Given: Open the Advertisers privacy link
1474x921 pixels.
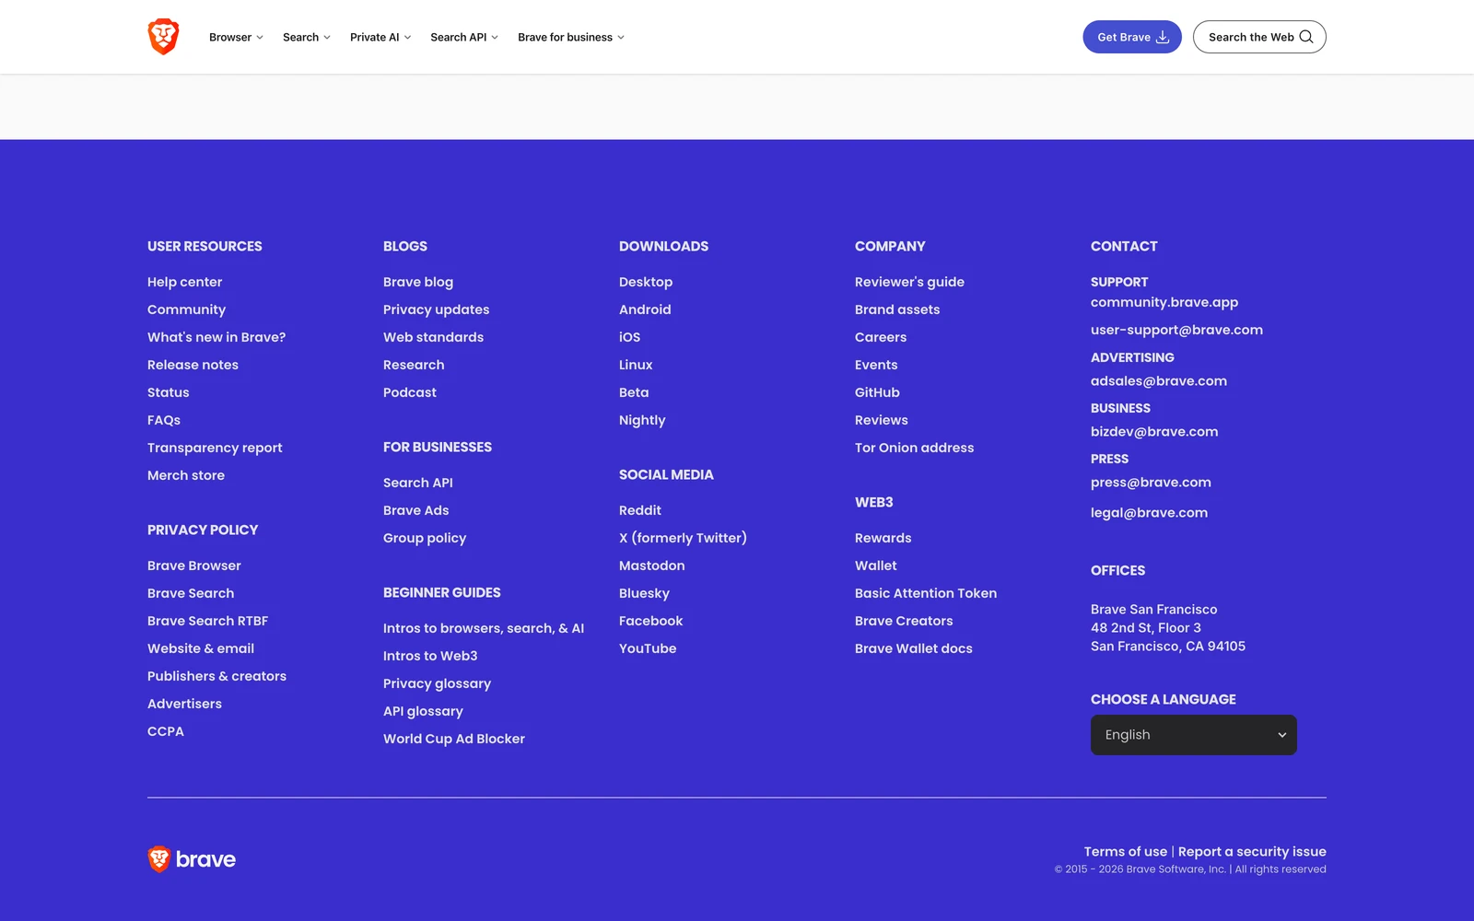Looking at the screenshot, I should point(184,704).
